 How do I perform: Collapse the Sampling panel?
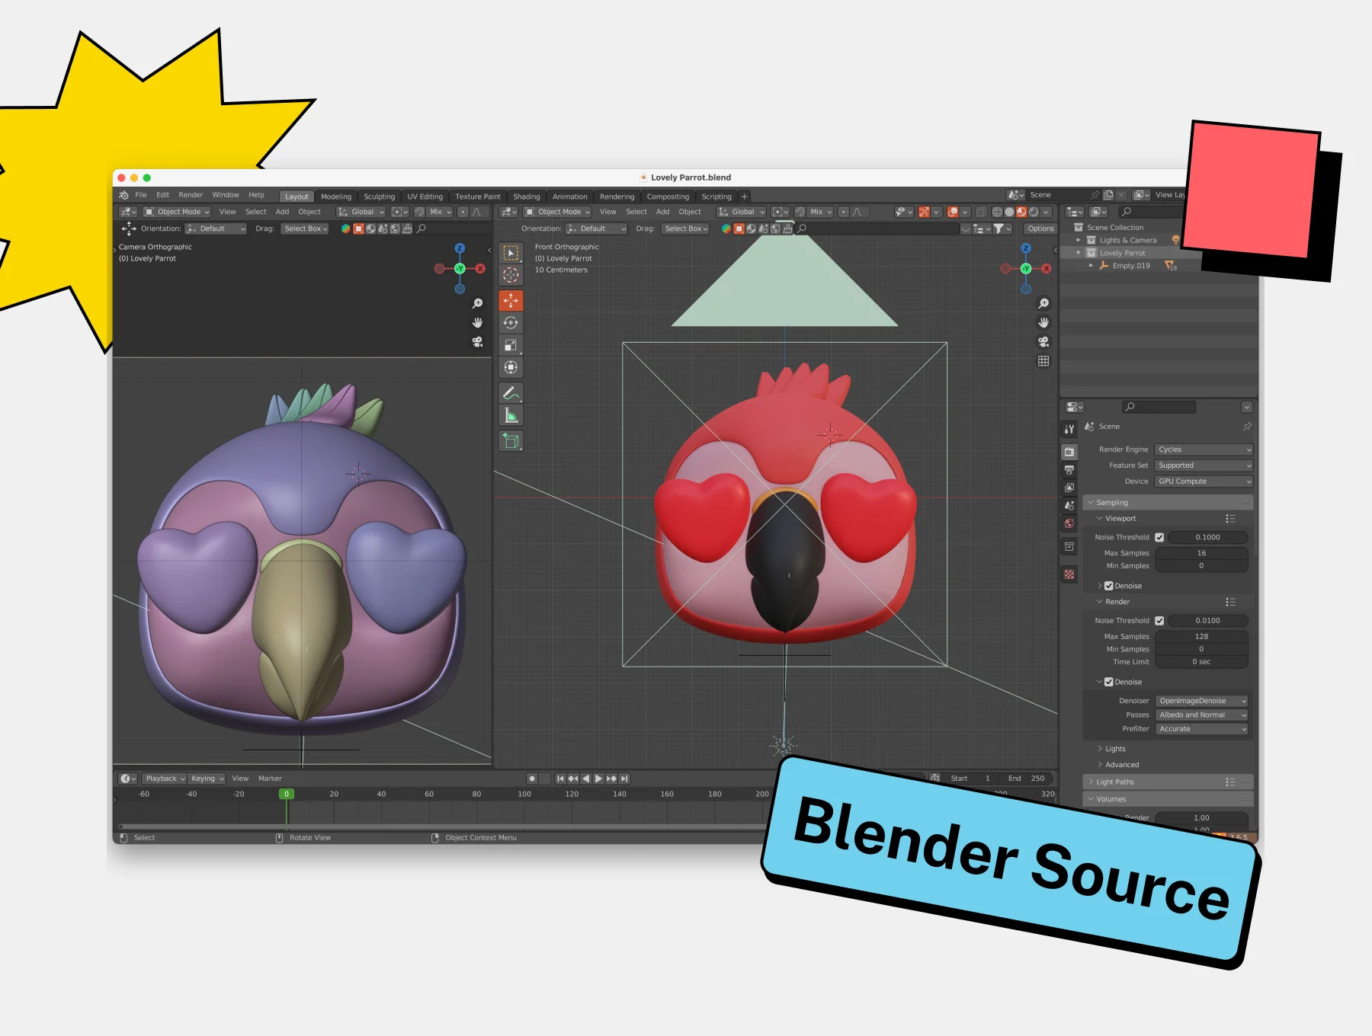click(1168, 503)
